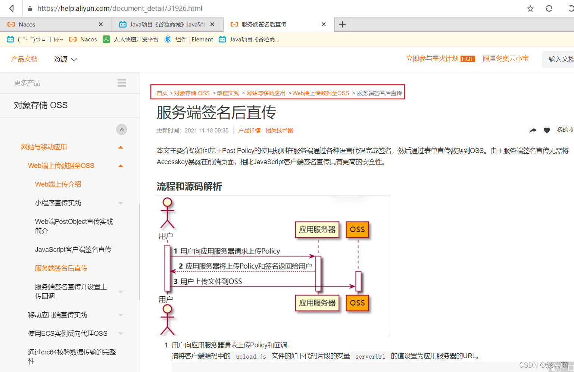Collapse the 网站与移动应用 section
This screenshot has width=574, height=372.
[x=121, y=147]
